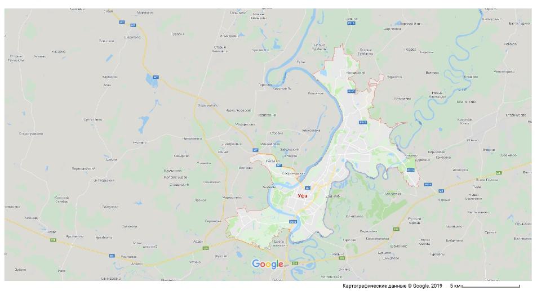Click the Google logo on the map
The width and height of the screenshot is (537, 291).
(x=268, y=265)
